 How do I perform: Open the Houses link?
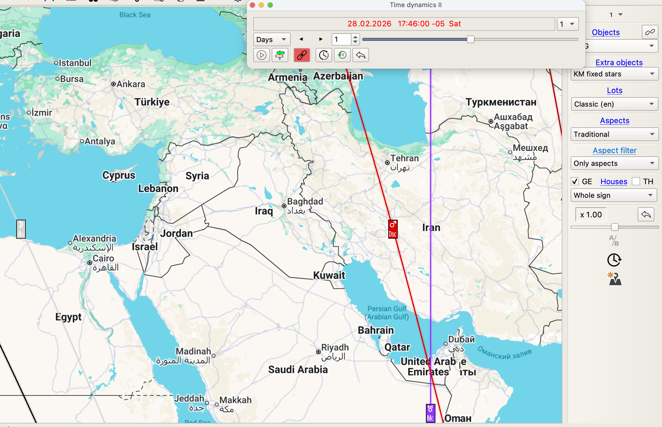click(613, 181)
